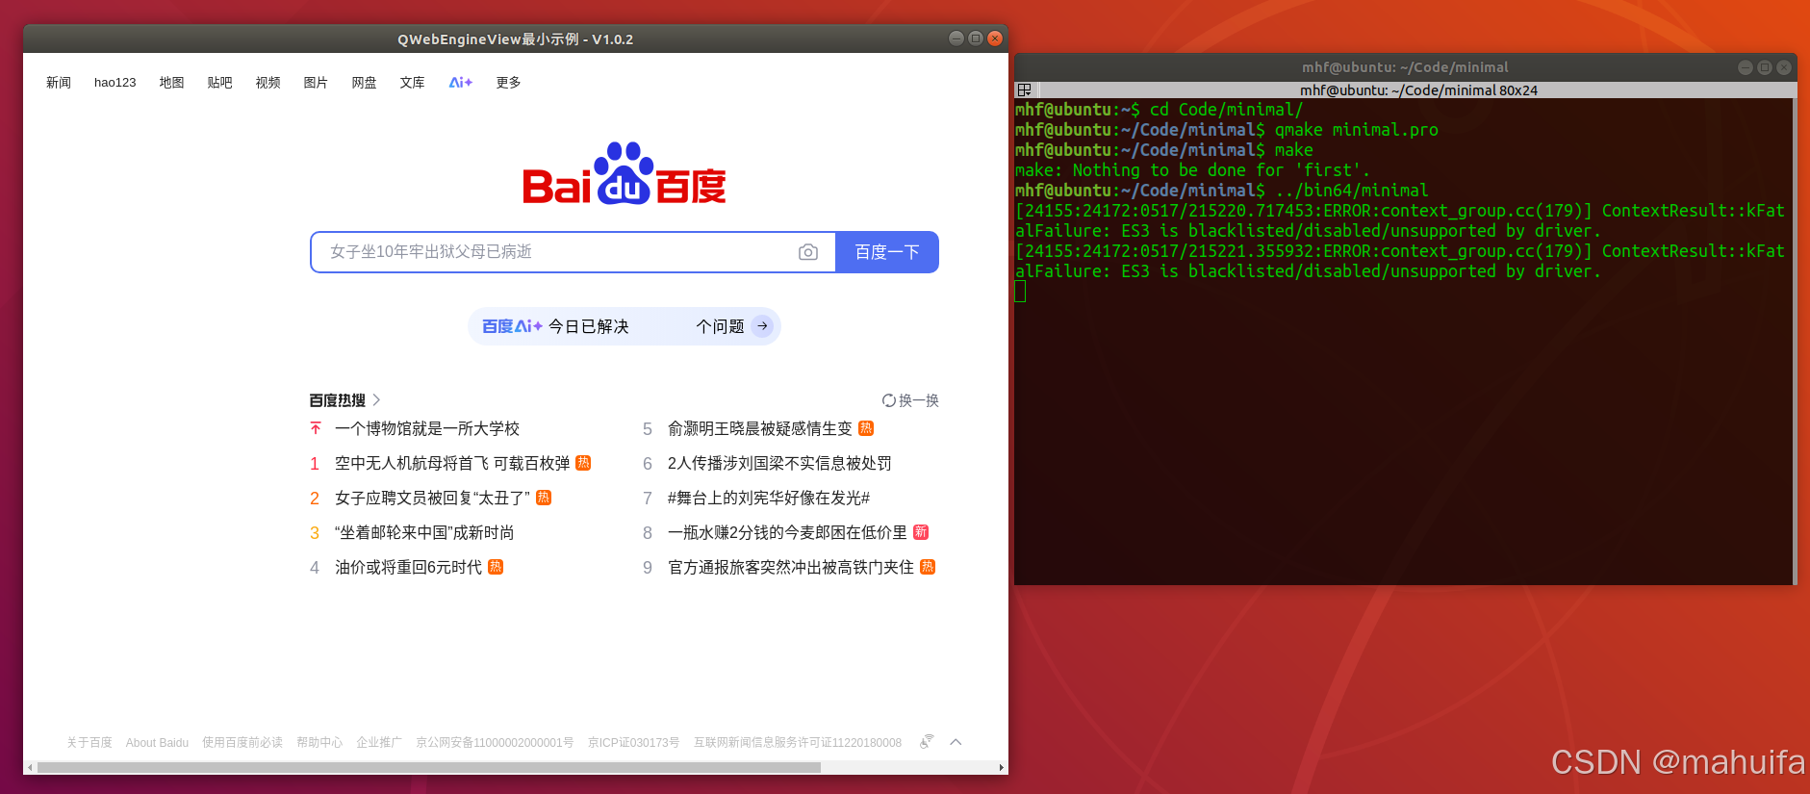Open 文库 in the top nav
Image resolution: width=1810 pixels, height=794 pixels.
tap(412, 83)
